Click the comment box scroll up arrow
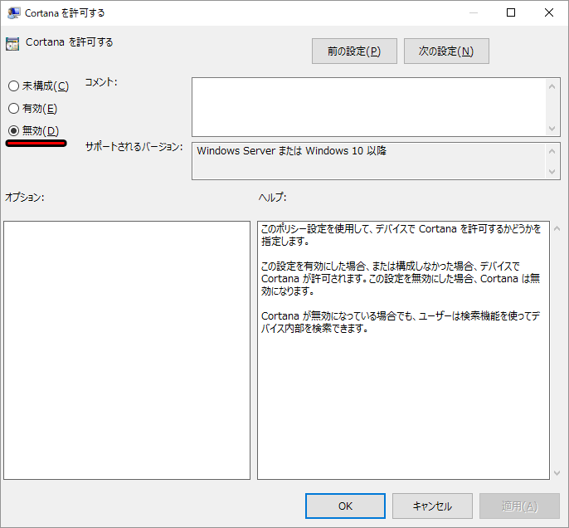The height and width of the screenshot is (528, 569). point(552,86)
